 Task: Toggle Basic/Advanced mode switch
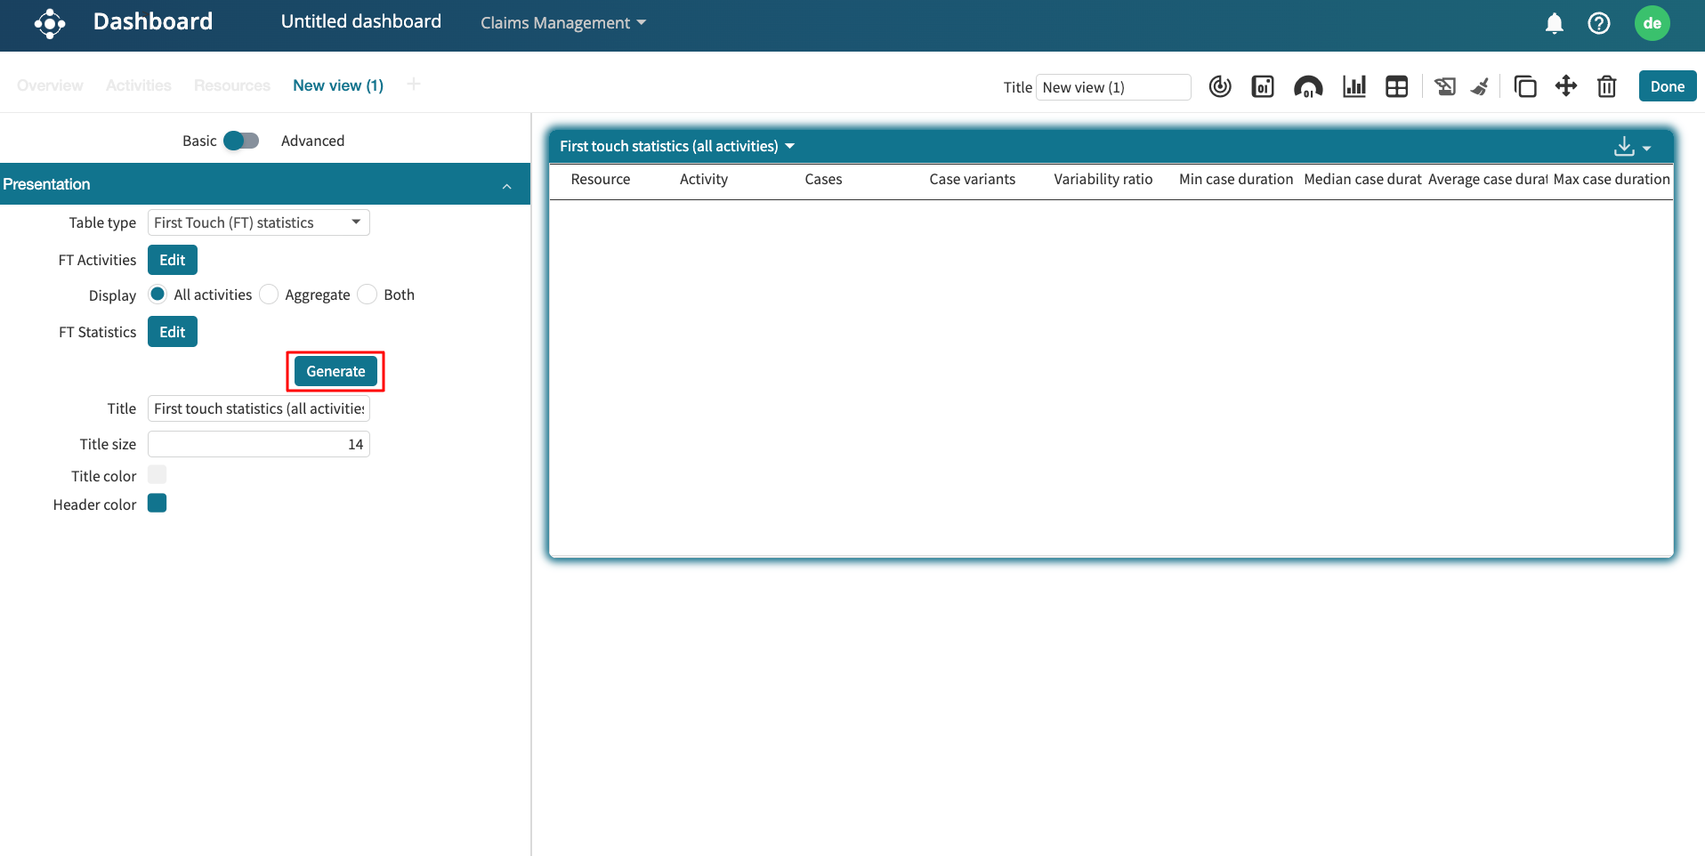coord(240,141)
